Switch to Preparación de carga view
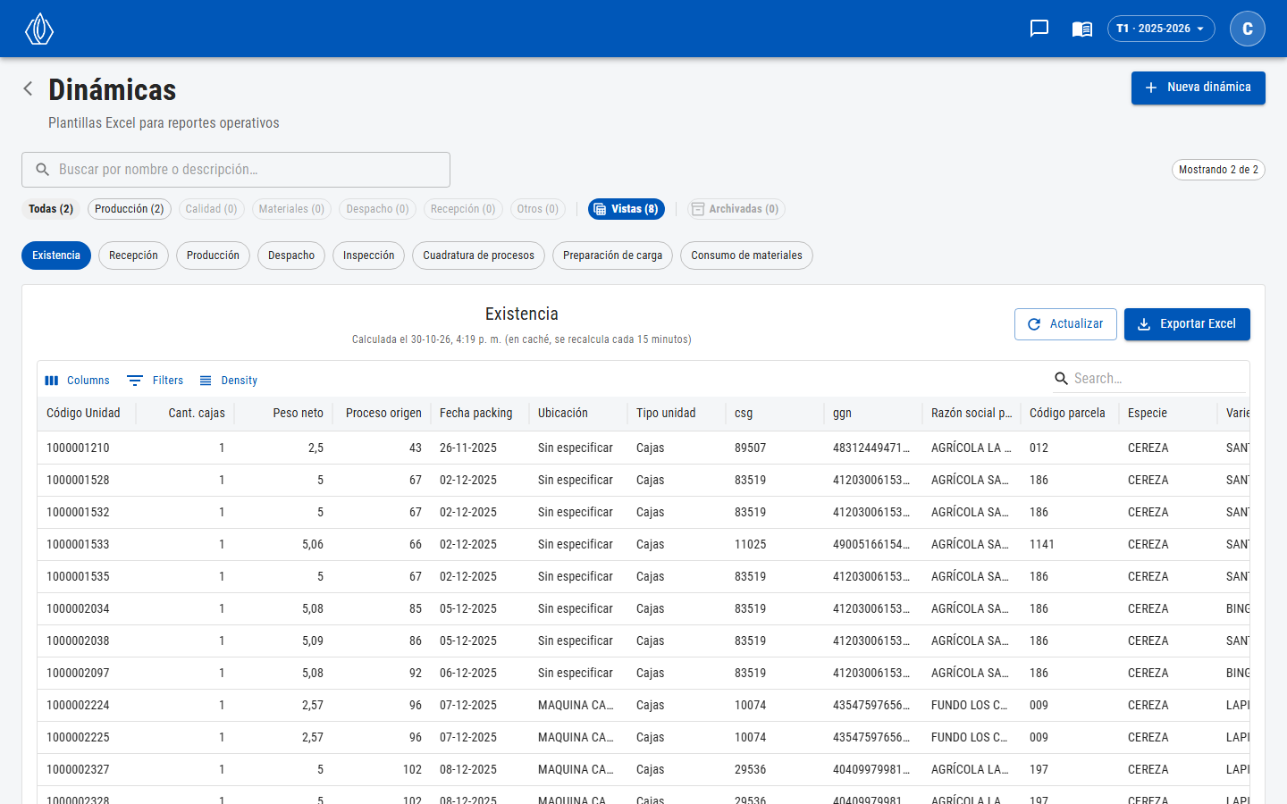This screenshot has width=1287, height=804. click(x=612, y=255)
